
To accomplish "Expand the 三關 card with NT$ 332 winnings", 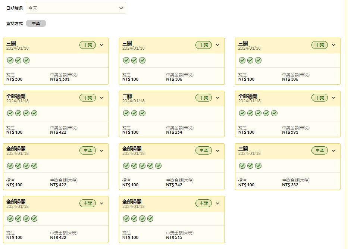I will 333,150.
